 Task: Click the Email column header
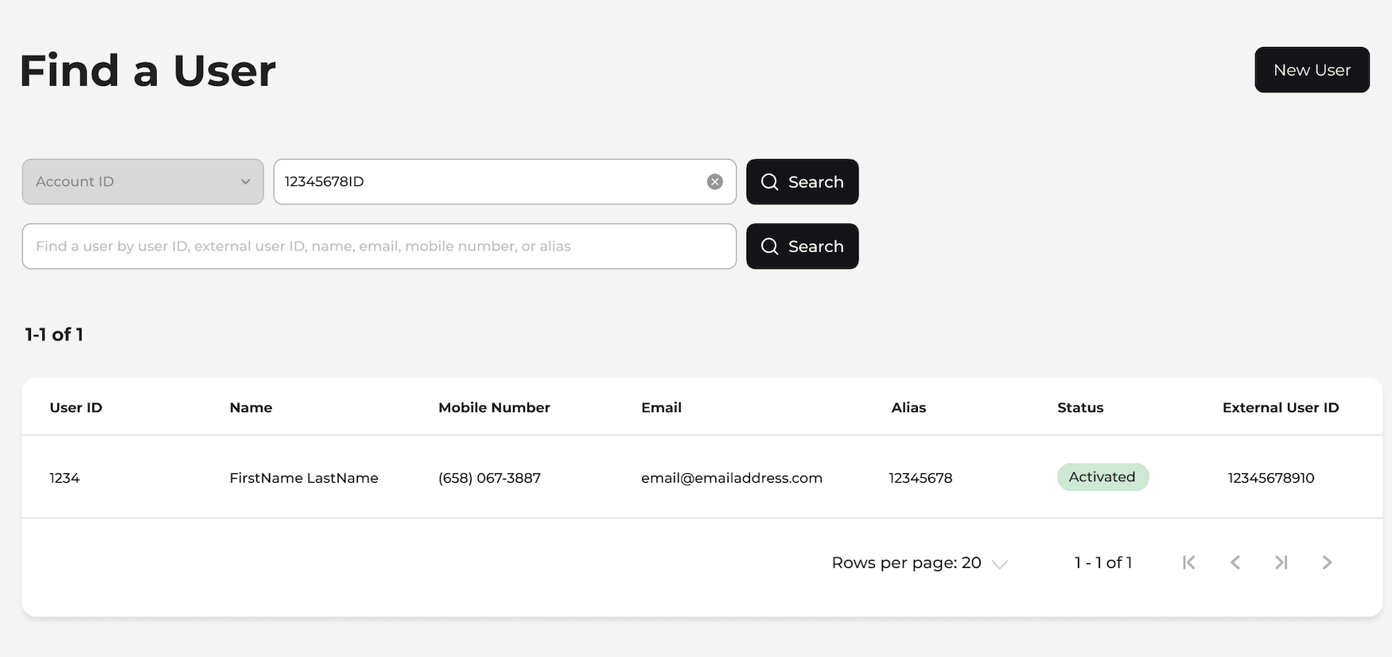(661, 407)
